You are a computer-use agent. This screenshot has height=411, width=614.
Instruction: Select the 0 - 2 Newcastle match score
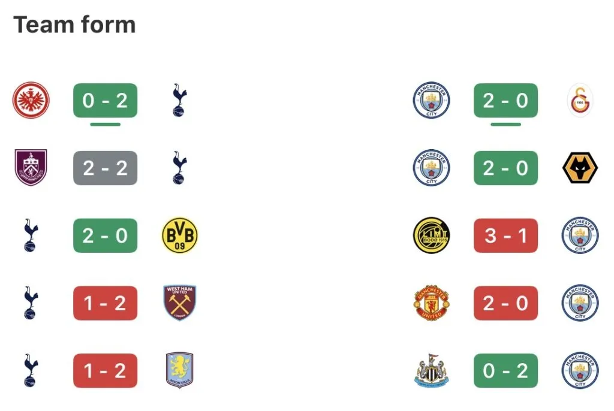(505, 371)
